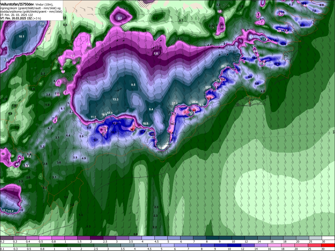Click the 4.4 value on the map

pos(68,135)
